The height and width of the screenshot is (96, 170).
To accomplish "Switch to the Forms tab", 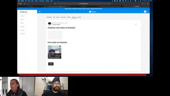I will [x=58, y=17].
